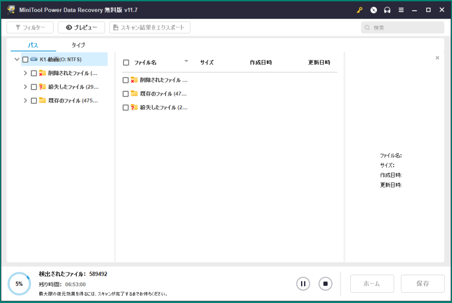Viewport: 452px width, 303px height.
Task: Select the パス tab
Action: point(32,45)
